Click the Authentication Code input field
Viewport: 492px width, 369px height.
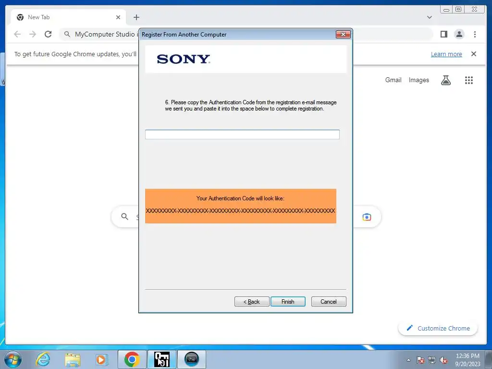coord(242,135)
